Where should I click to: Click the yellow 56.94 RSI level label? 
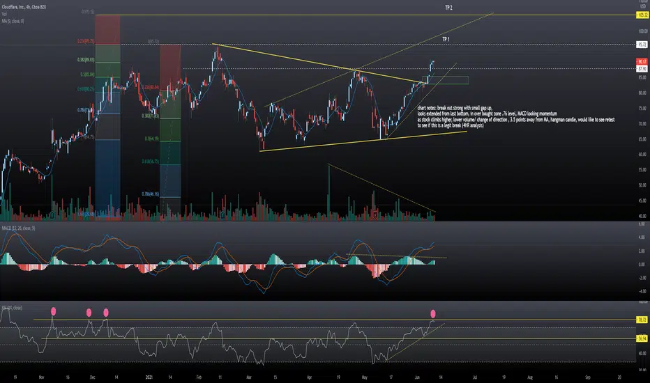click(642, 338)
